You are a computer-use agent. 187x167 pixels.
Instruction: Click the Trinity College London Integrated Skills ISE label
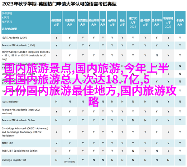(26, 55)
